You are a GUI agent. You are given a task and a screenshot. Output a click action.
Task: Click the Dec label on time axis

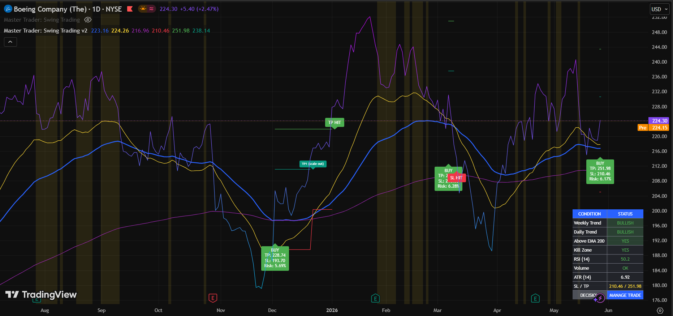point(272,310)
